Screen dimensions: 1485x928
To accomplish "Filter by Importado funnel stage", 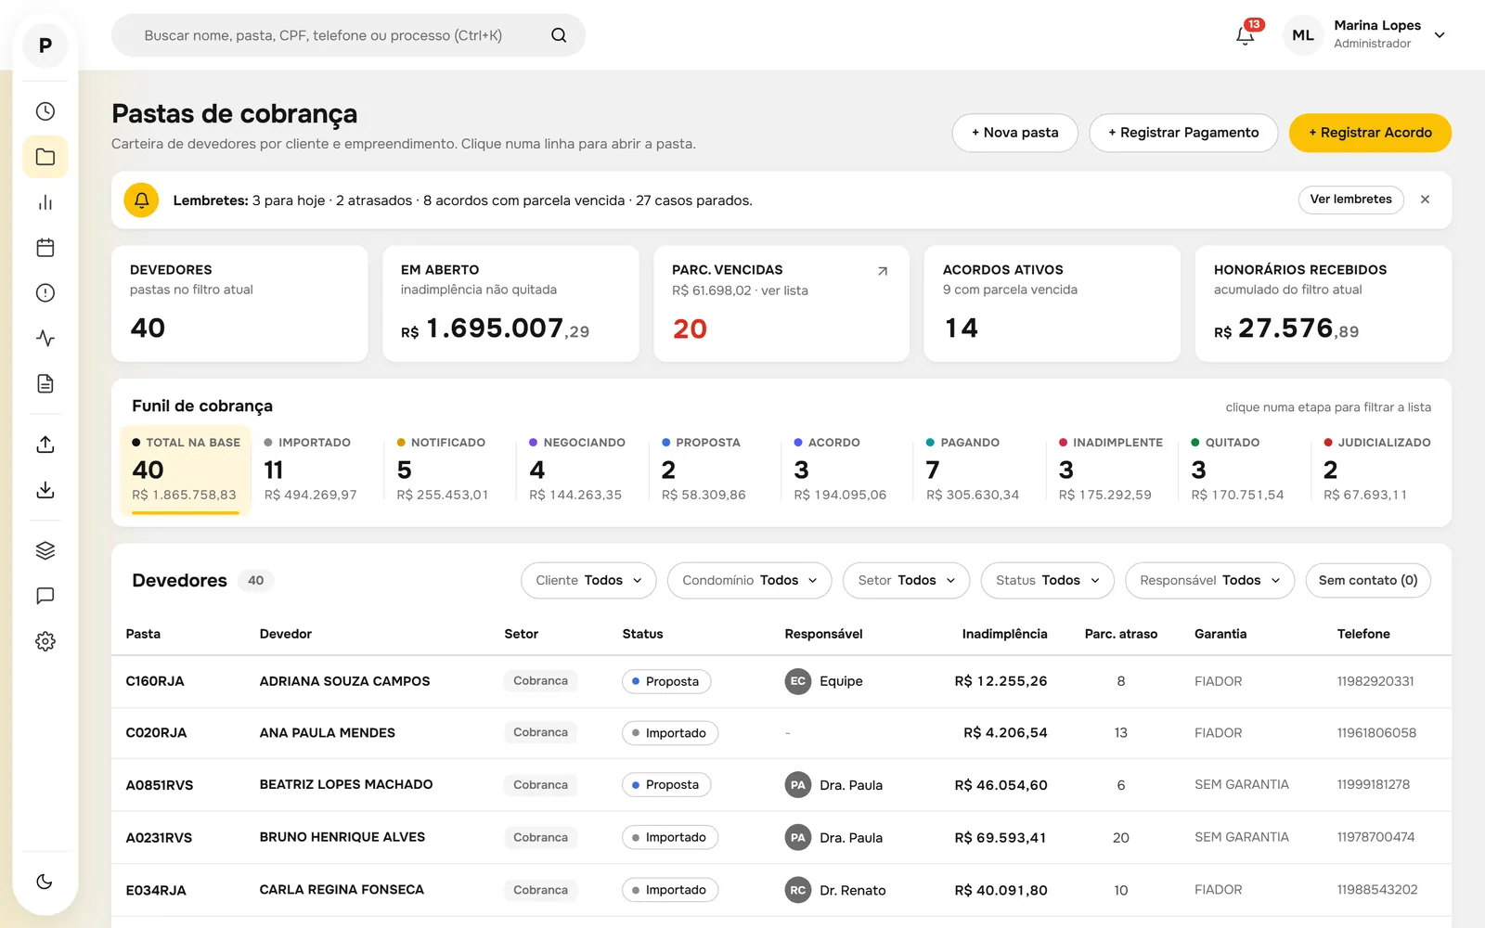I will coord(316,470).
